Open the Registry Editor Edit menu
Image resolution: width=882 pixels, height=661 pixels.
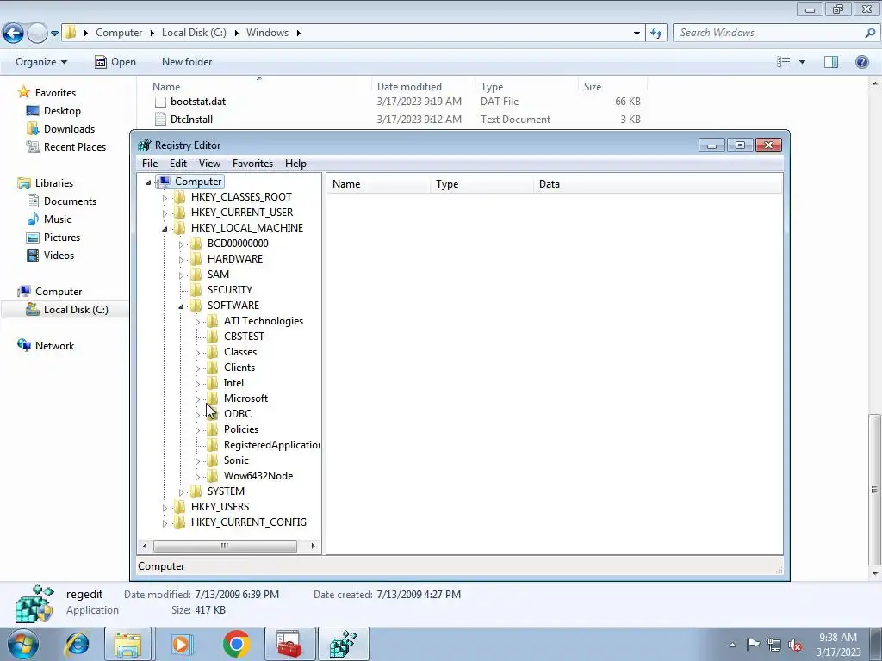(x=177, y=164)
